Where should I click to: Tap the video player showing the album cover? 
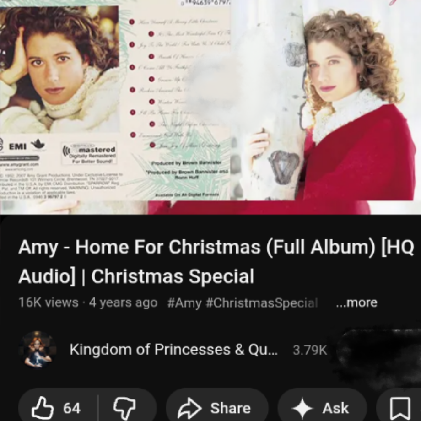pyautogui.click(x=210, y=107)
